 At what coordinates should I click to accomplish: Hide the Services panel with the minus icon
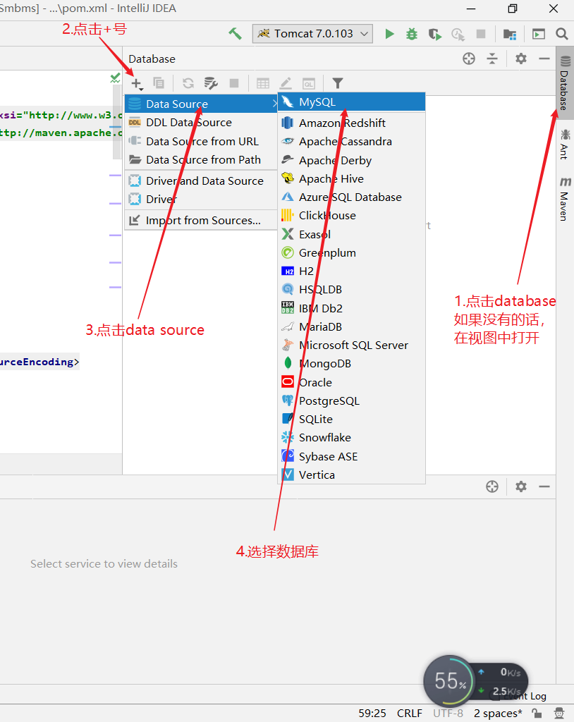[x=544, y=487]
